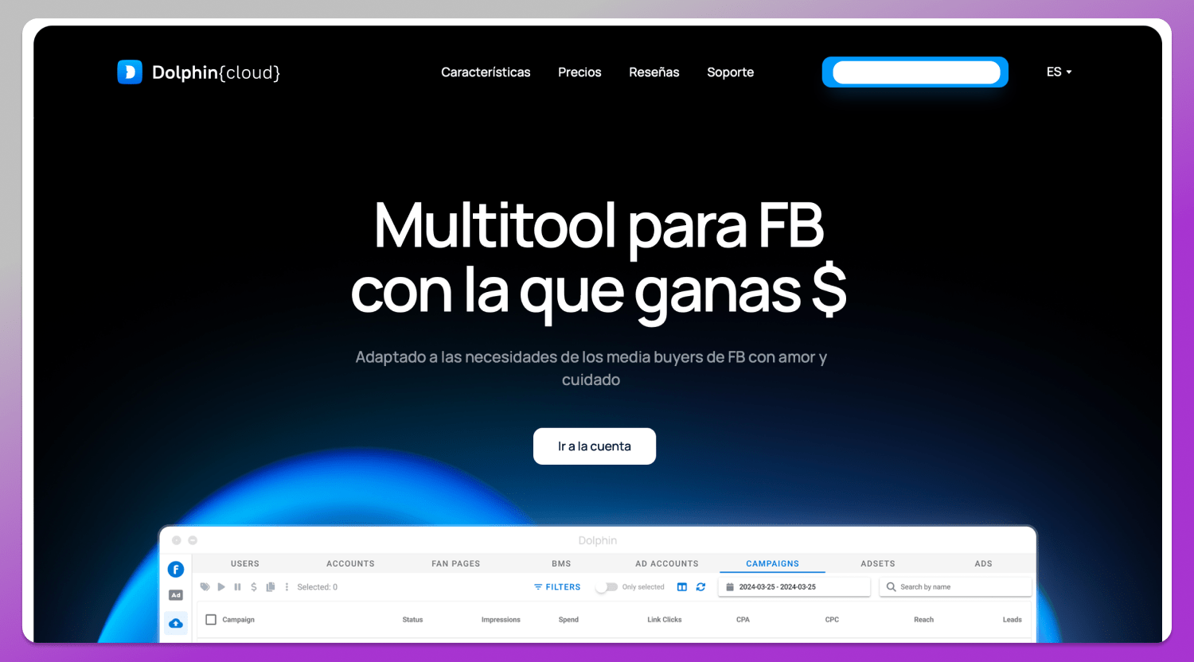This screenshot has width=1194, height=662.
Task: Click the Dolphin{cloud} logo icon
Action: tap(130, 72)
